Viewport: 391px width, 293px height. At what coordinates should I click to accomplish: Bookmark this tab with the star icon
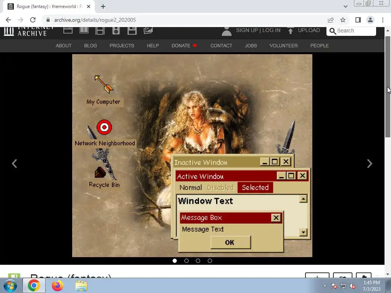pos(343,20)
